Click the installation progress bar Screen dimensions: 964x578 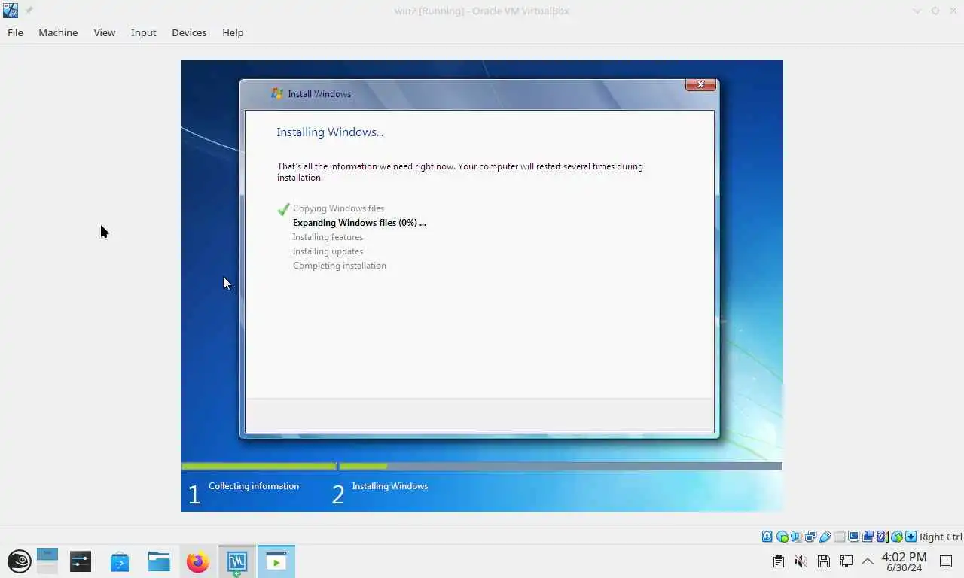coord(481,466)
